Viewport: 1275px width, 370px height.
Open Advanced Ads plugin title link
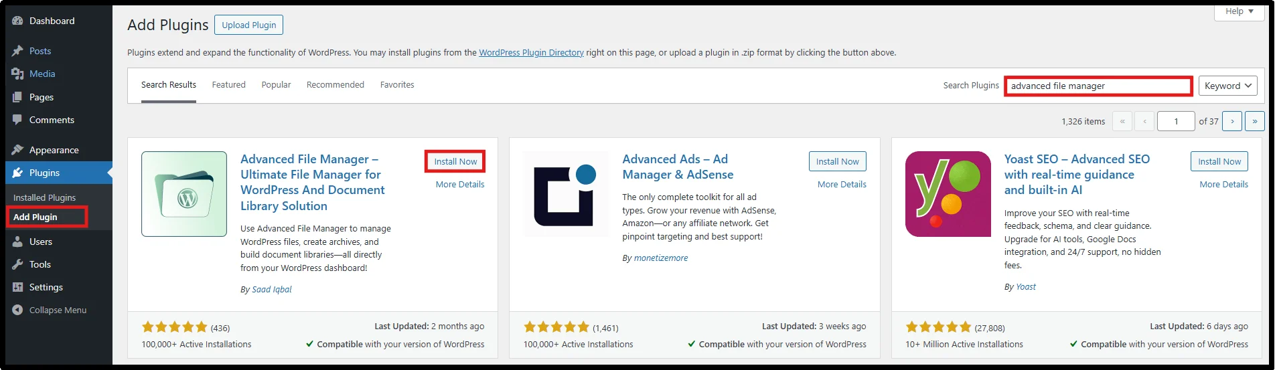point(678,167)
